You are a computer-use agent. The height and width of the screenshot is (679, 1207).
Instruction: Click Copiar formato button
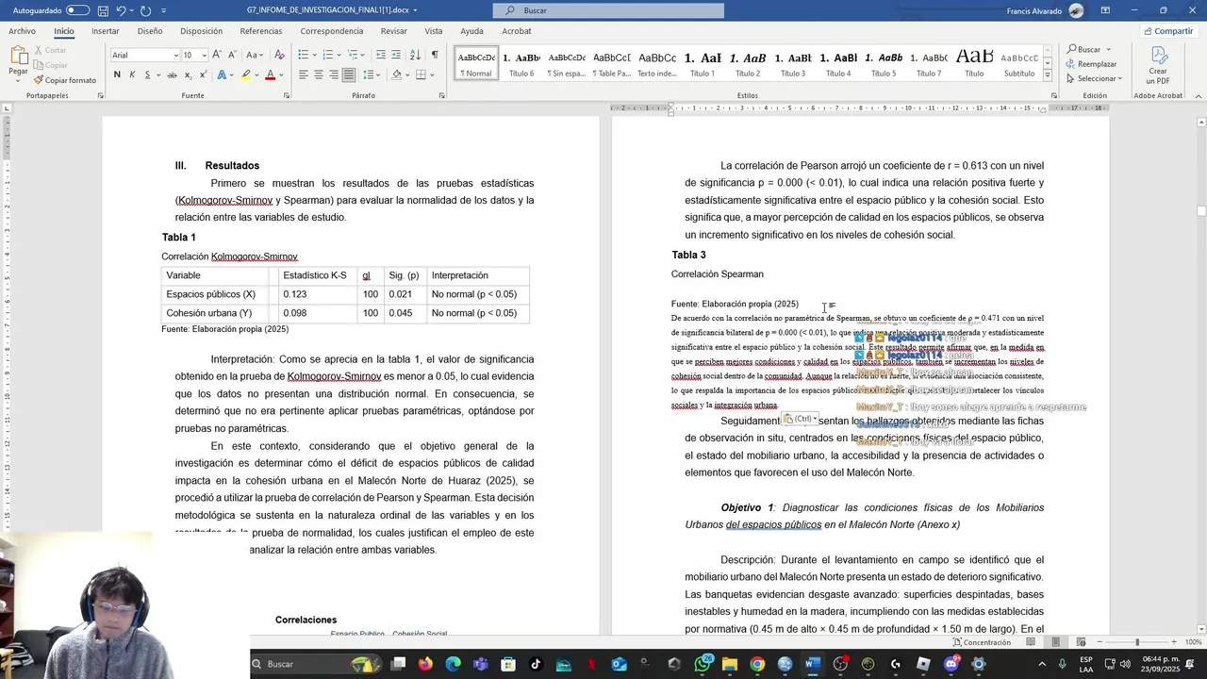pyautogui.click(x=65, y=80)
